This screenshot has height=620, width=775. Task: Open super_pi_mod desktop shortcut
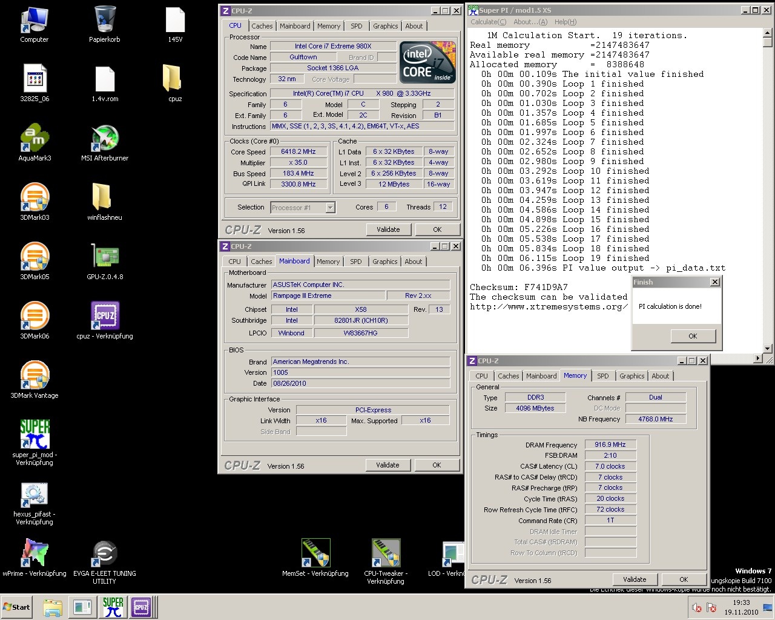tap(35, 442)
